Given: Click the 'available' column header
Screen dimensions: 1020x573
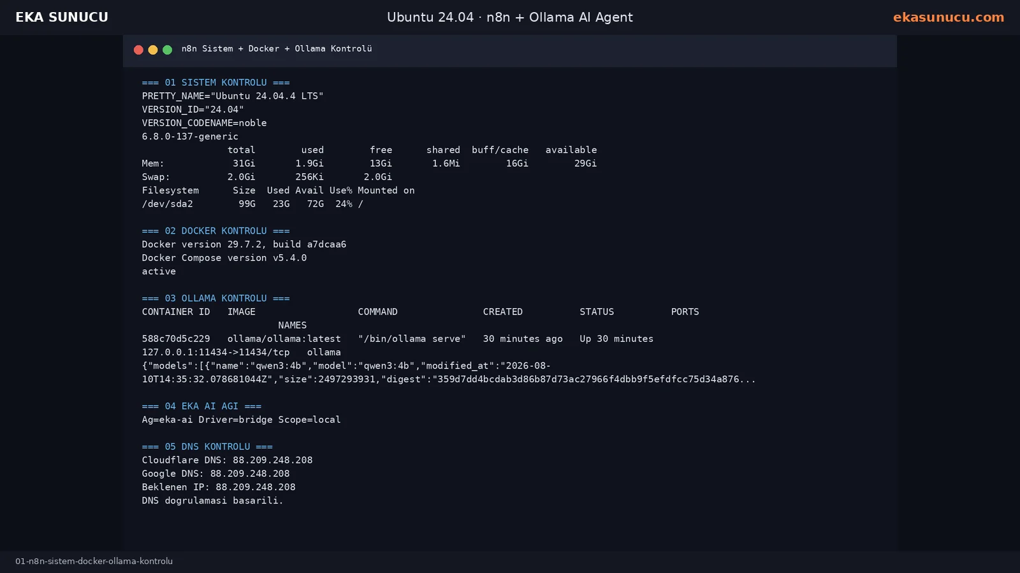Looking at the screenshot, I should click(571, 150).
